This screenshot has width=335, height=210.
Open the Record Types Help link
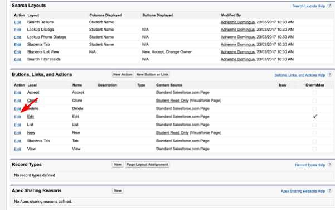310,165
